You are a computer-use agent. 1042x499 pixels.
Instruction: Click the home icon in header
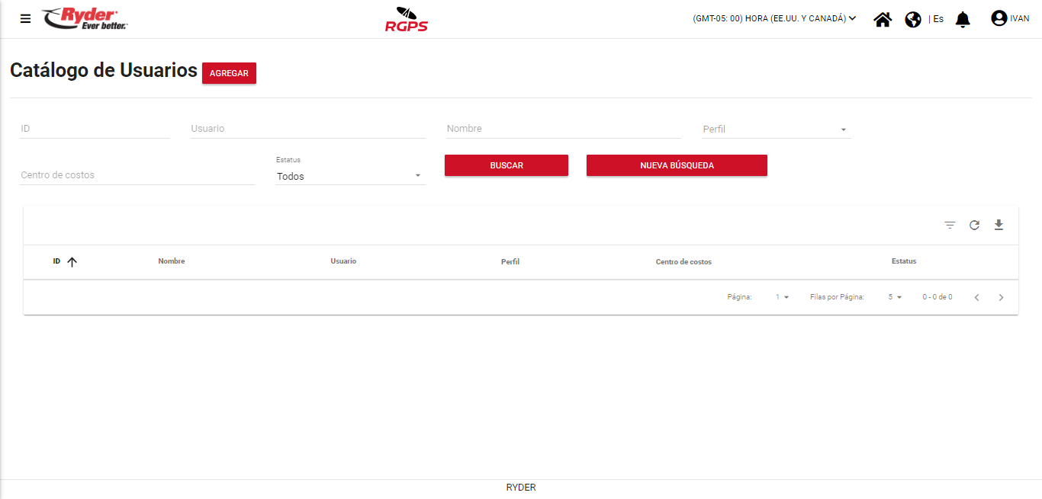(883, 19)
